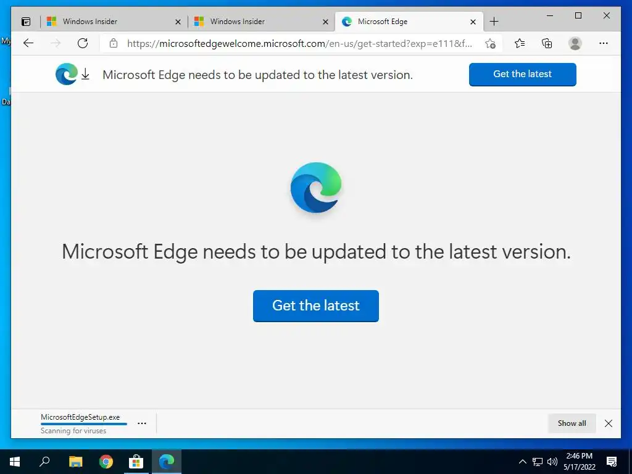Open the user profile avatar
632x474 pixels.
coord(575,43)
